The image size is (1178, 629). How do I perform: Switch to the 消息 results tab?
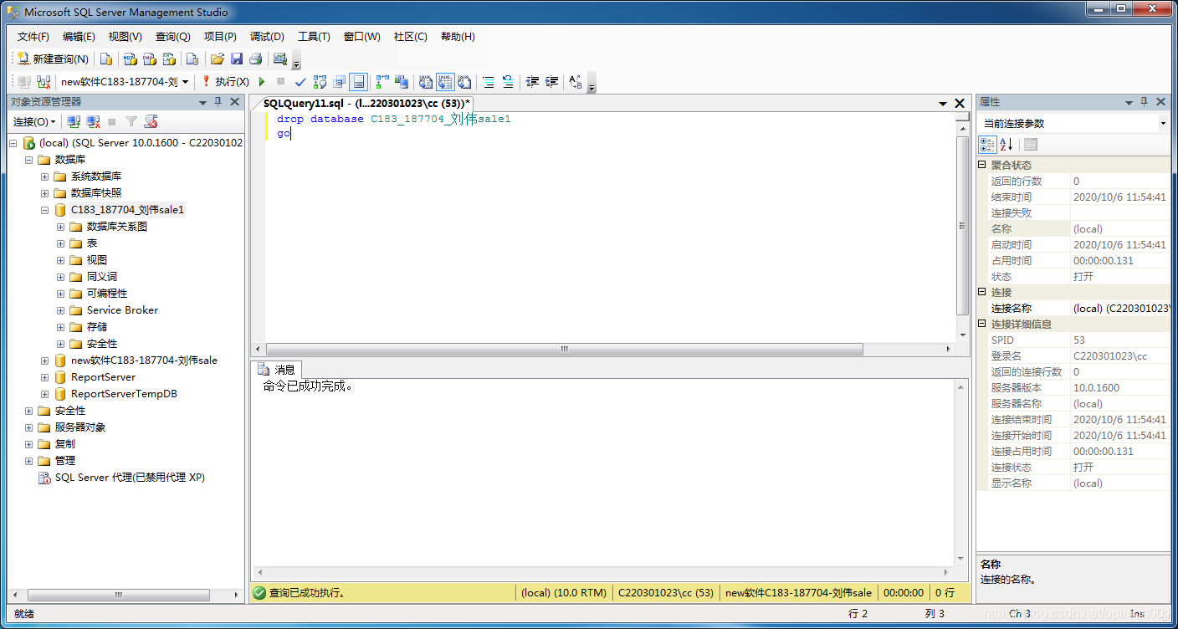tap(277, 369)
